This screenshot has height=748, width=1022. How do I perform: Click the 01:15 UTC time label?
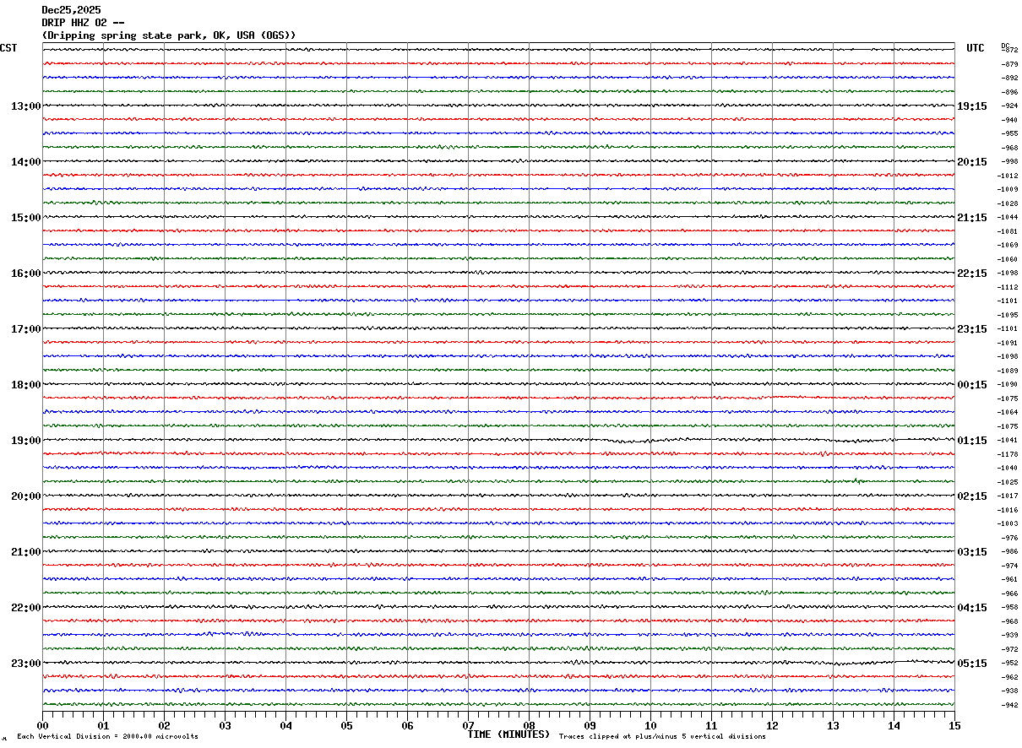[x=971, y=441]
